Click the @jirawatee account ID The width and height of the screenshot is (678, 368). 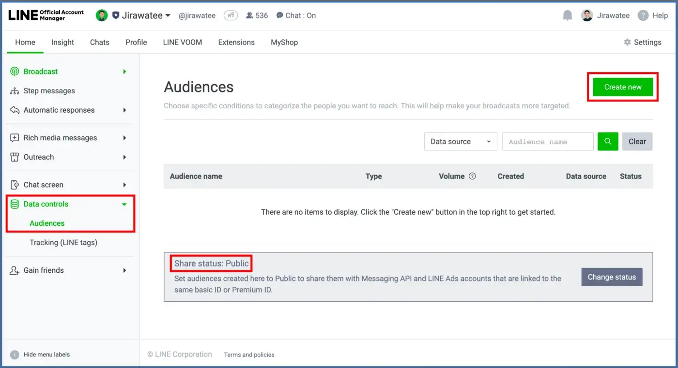(197, 15)
